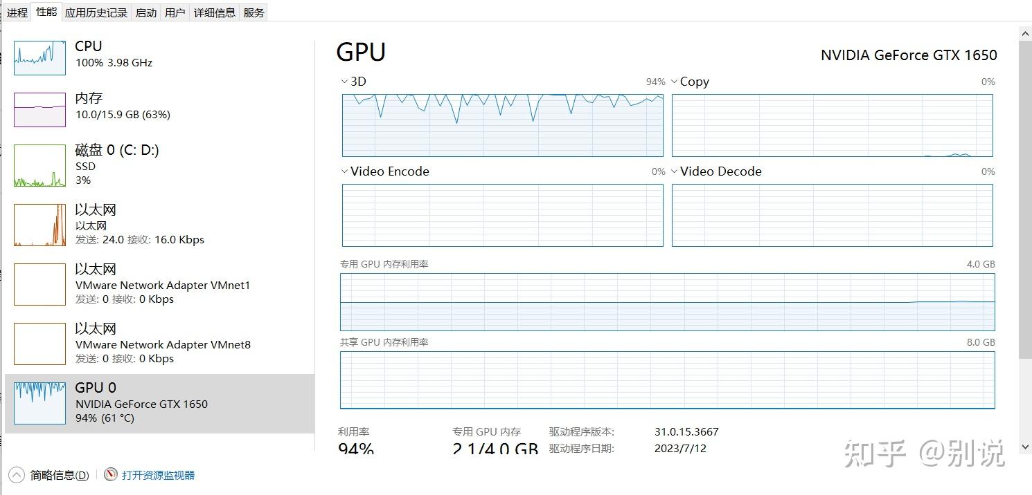Select the 内存 memory graph thumbnail
The height and width of the screenshot is (495, 1032).
tap(39, 109)
